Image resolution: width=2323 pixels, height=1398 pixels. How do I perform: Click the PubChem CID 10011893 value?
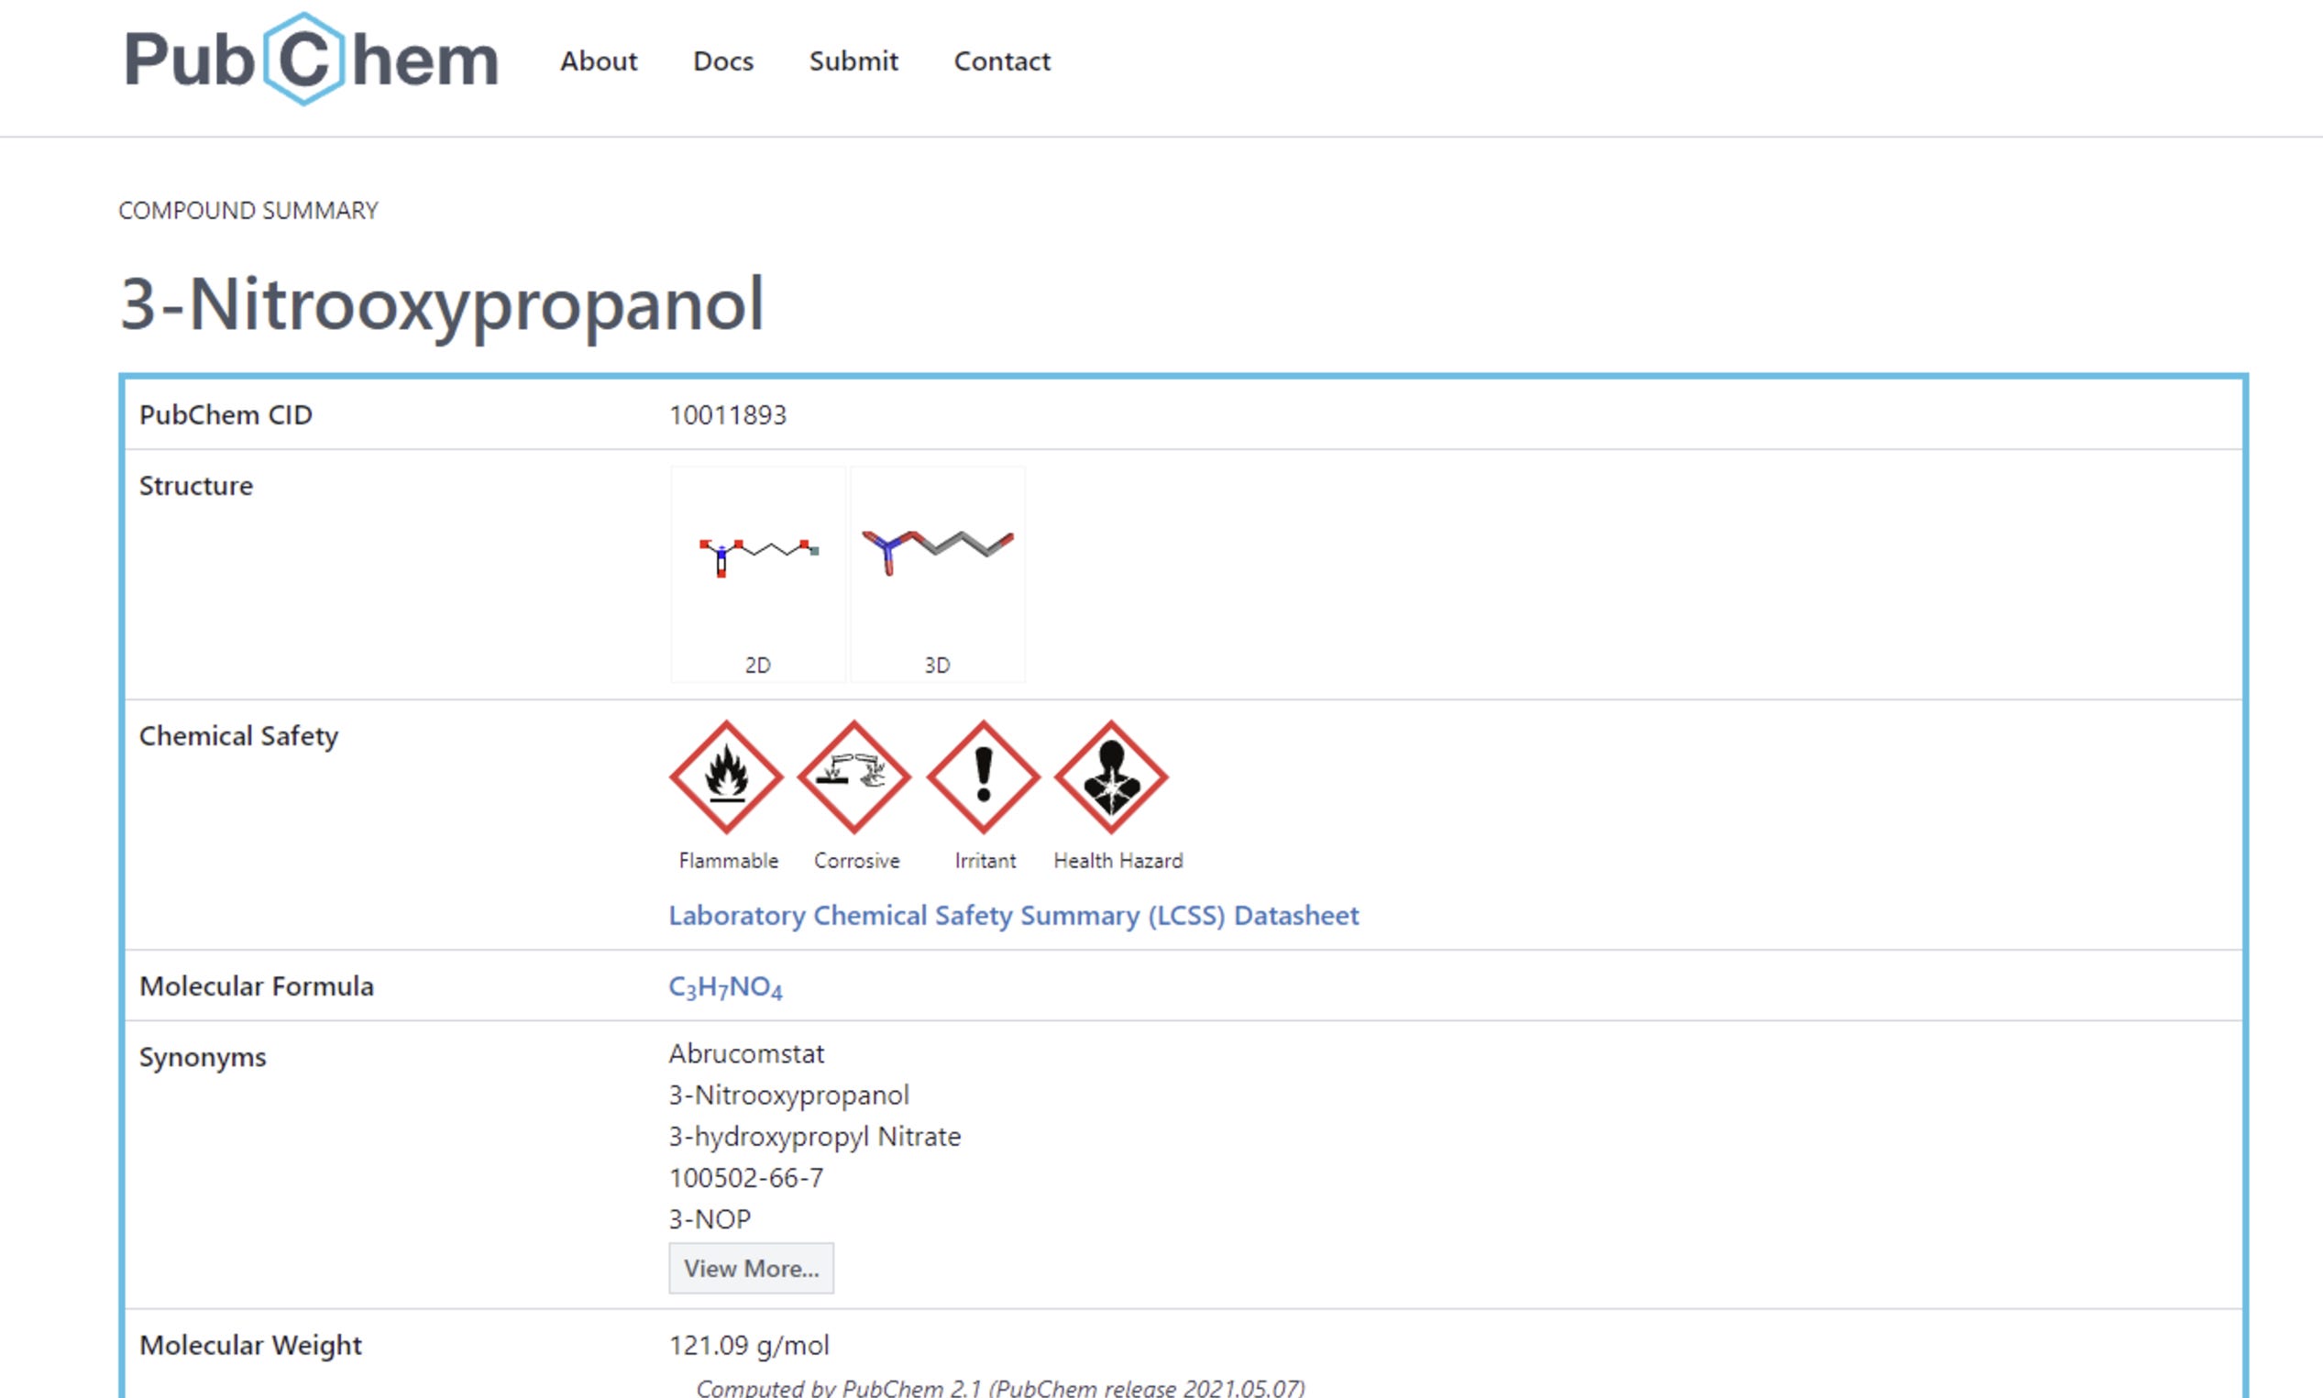coord(727,414)
